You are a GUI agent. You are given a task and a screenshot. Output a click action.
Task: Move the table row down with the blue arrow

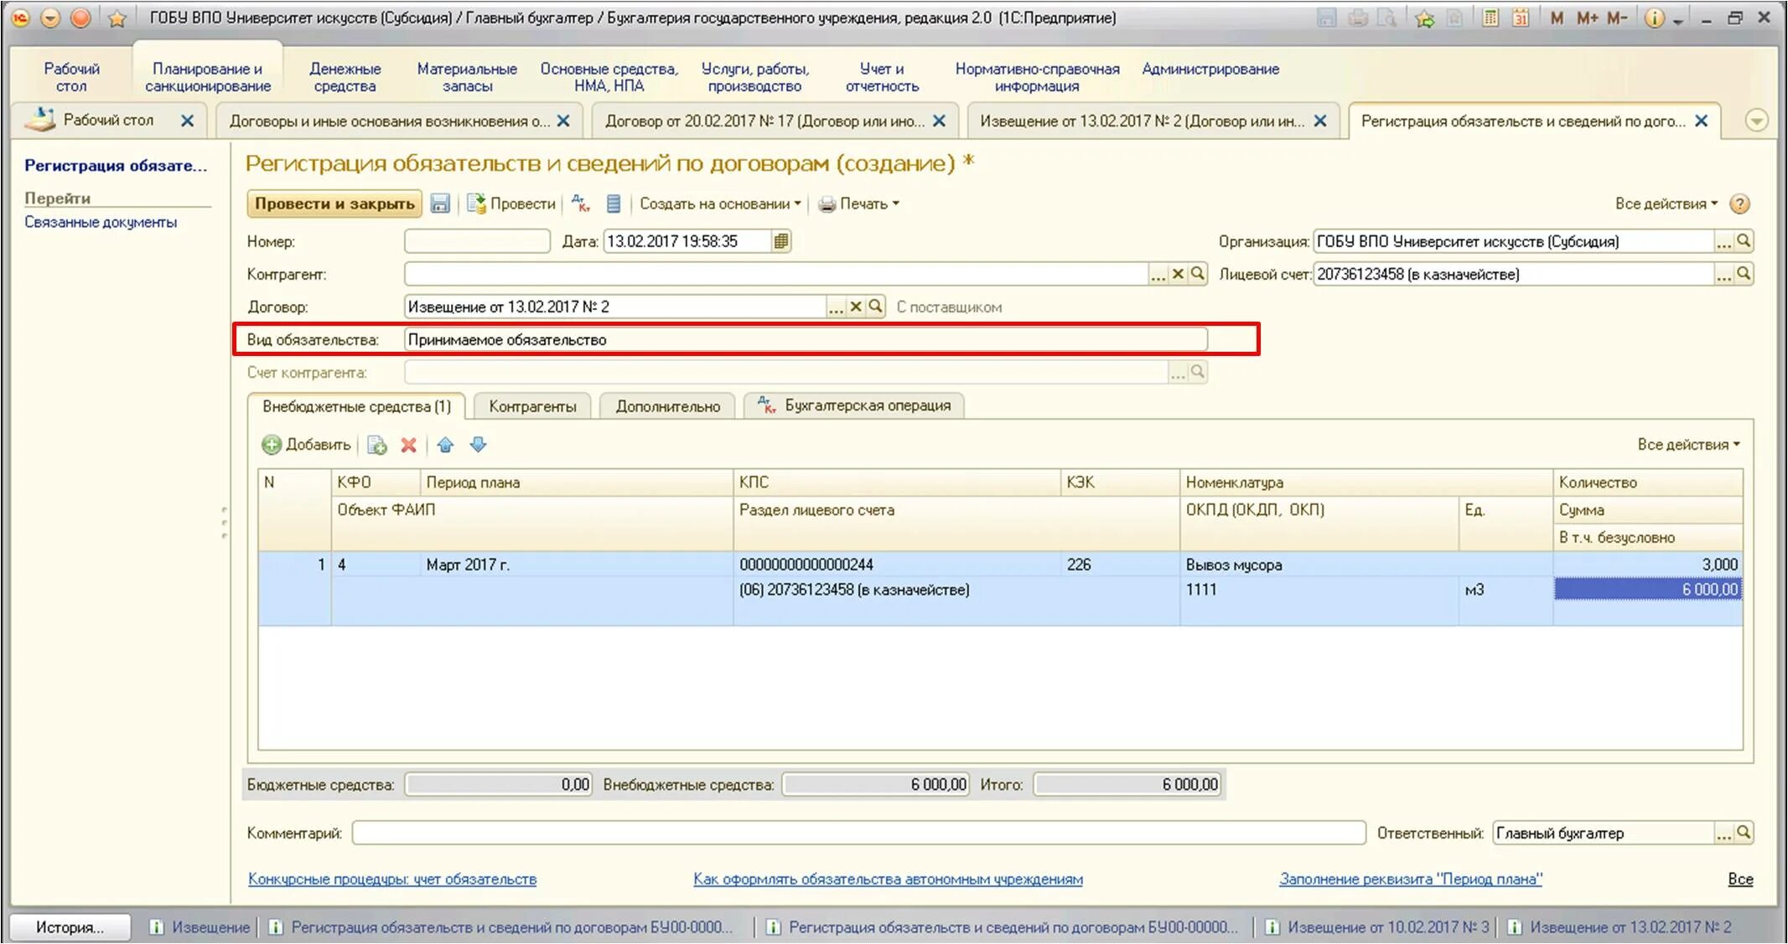(478, 445)
